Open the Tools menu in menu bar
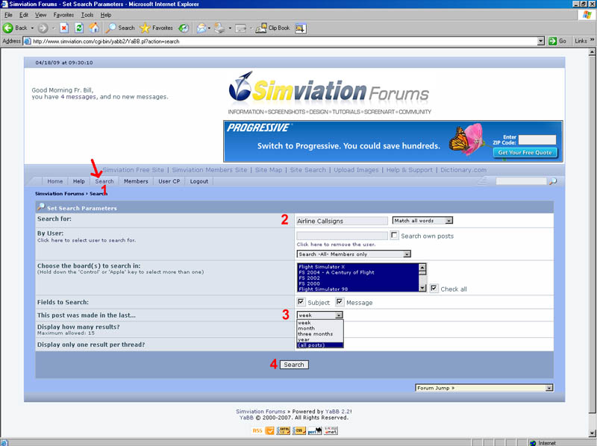The width and height of the screenshot is (597, 446). [x=87, y=15]
